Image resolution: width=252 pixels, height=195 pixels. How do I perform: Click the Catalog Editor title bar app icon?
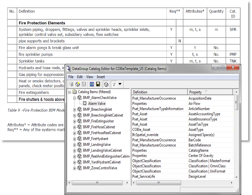point(69,69)
